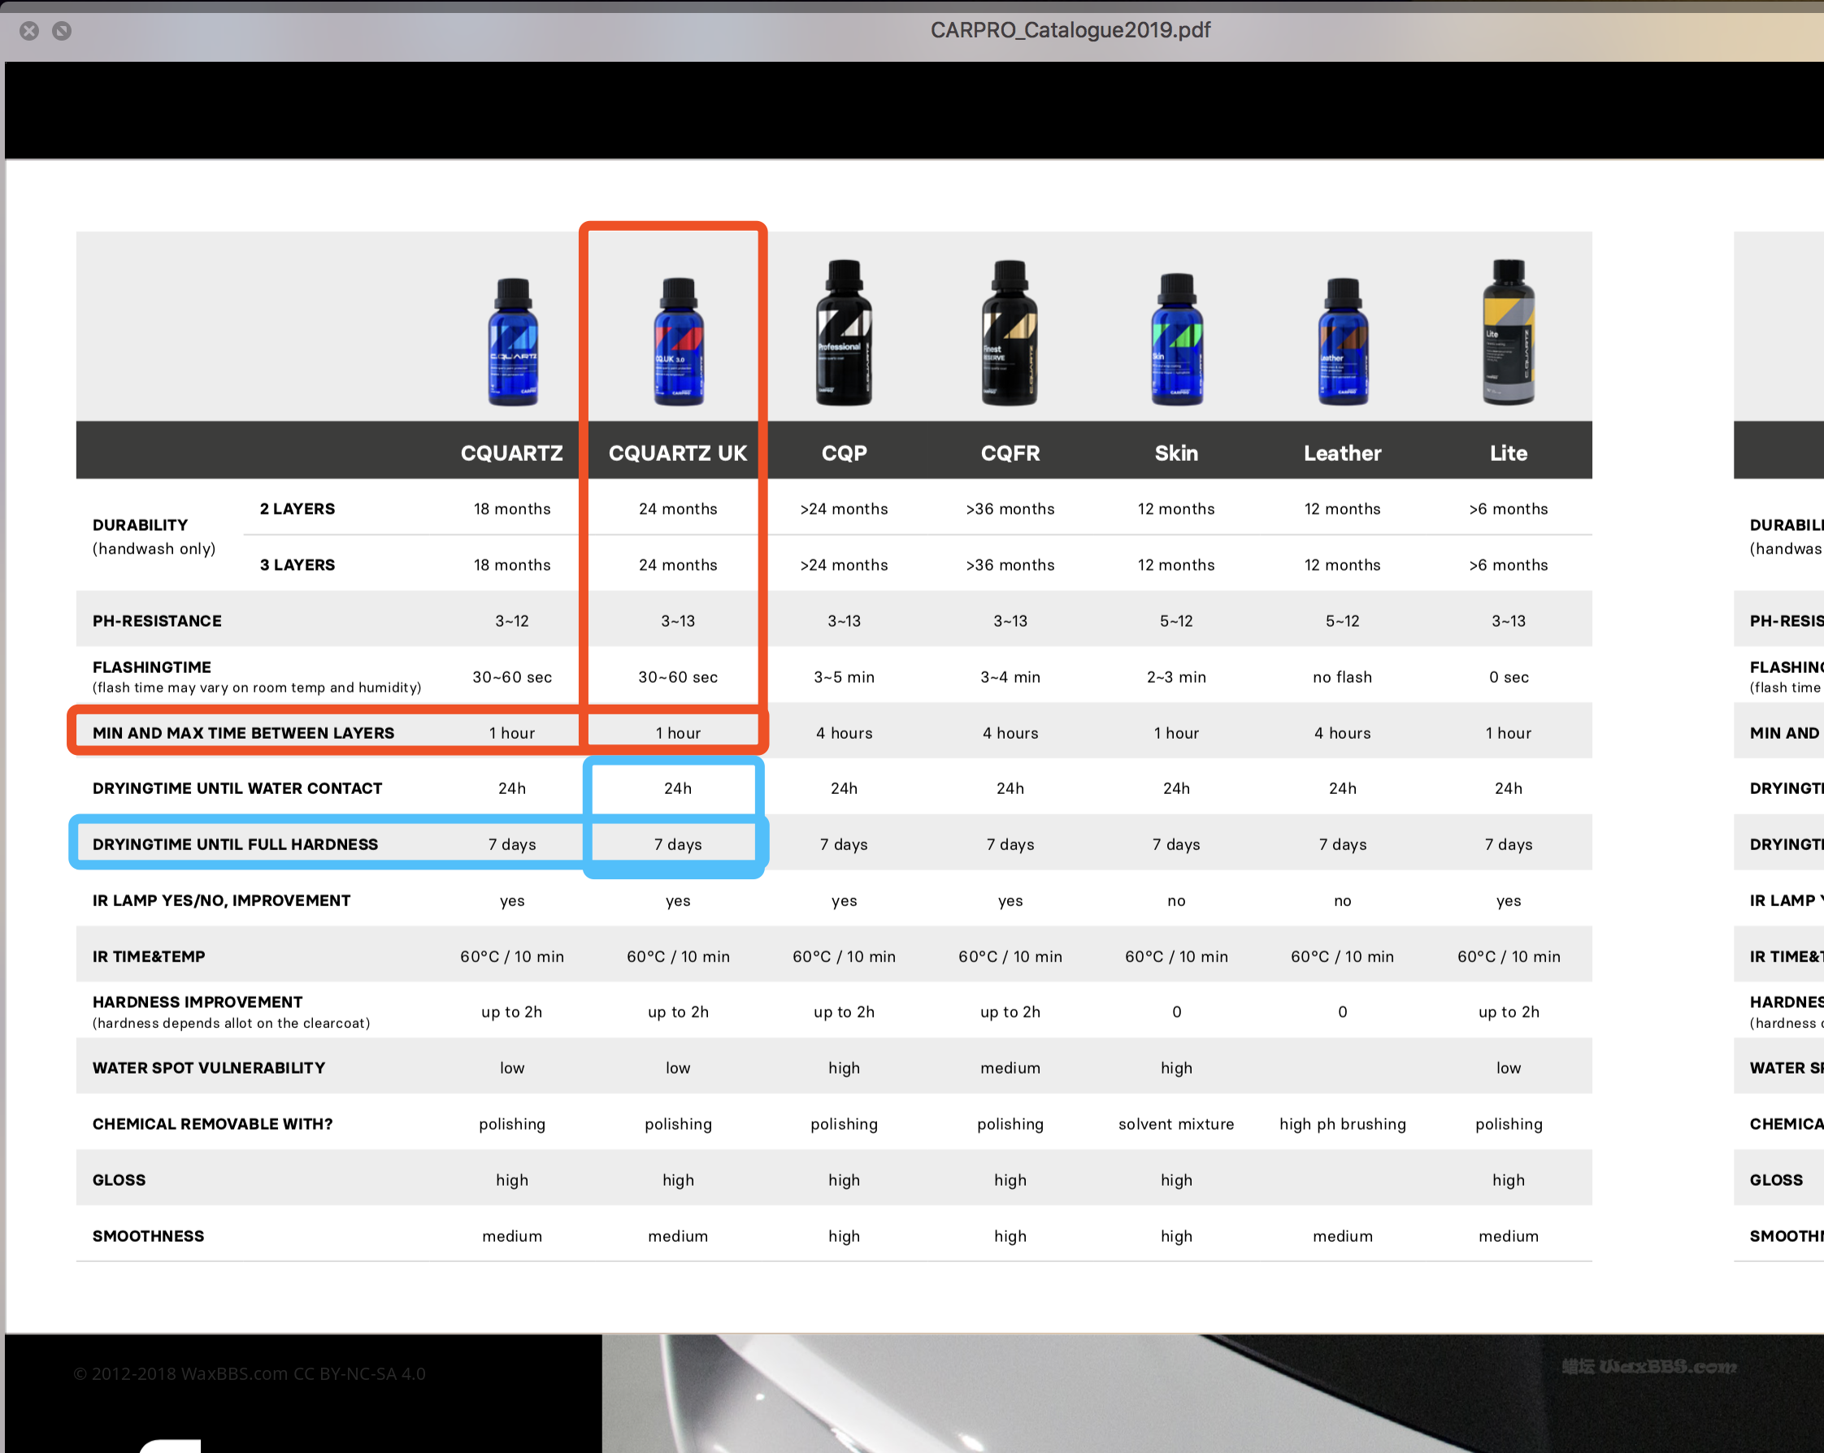Click the CQUARTZ blue bottle image
This screenshot has height=1453, width=1824.
513,341
